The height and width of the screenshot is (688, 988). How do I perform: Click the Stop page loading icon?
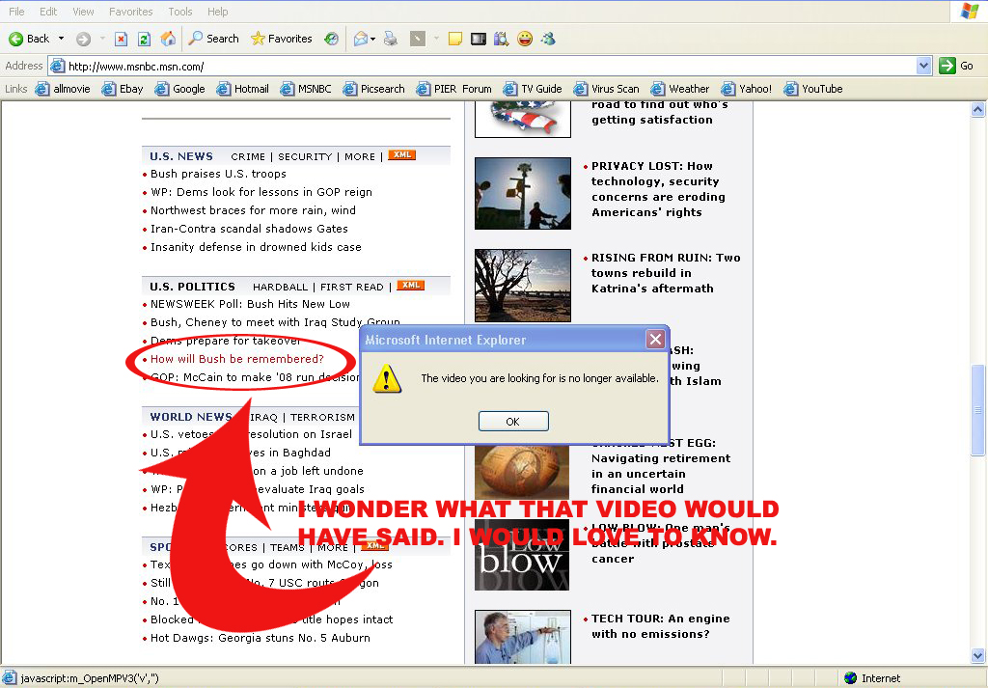(121, 39)
